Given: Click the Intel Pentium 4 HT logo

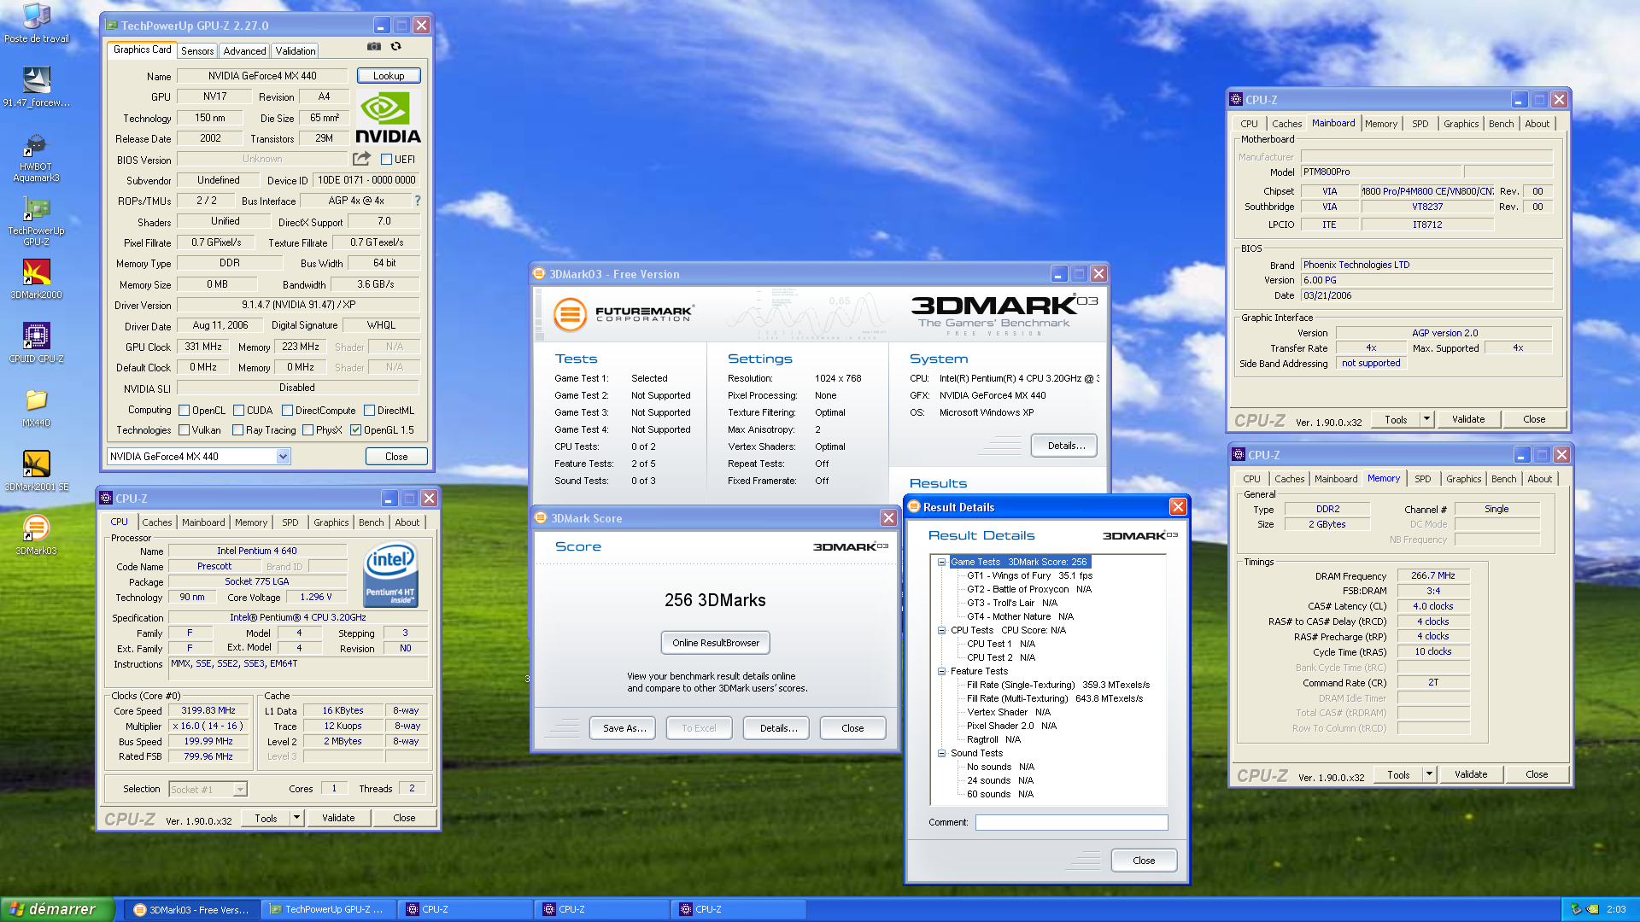Looking at the screenshot, I should [390, 576].
